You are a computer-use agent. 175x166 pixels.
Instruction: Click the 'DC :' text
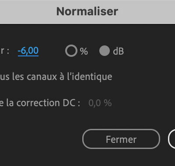72,103
